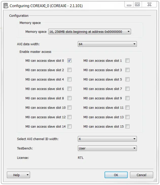
Task: Enable M0 access to slave slot 7
Action: (128, 89)
